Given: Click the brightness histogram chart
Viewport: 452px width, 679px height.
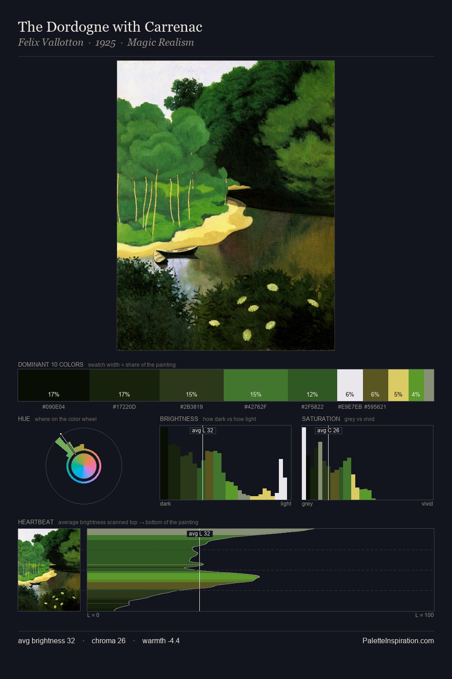Looking at the screenshot, I should (x=226, y=463).
